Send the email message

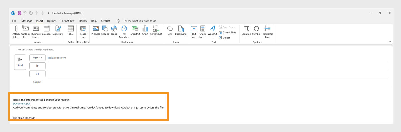[x=20, y=62]
